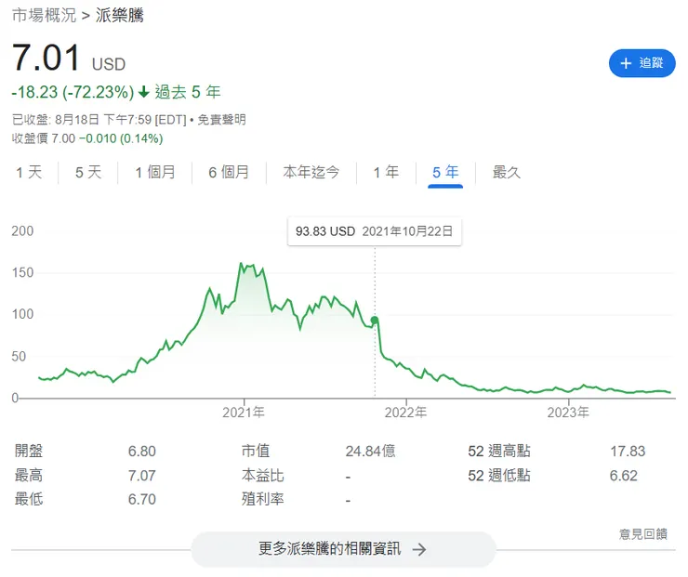Click the 本益比 label
The width and height of the screenshot is (688, 577).
click(262, 476)
